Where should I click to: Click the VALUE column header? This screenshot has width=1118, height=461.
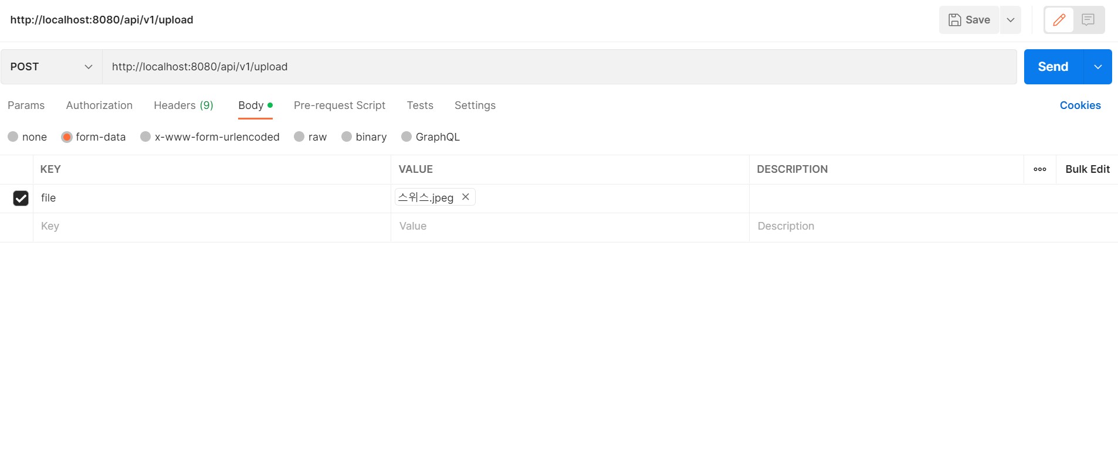coord(416,169)
